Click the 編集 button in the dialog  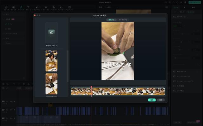[152, 100]
